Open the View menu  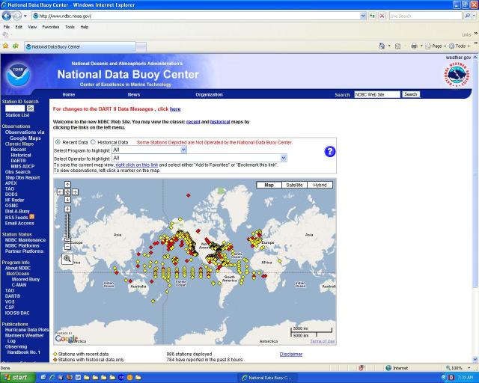[32, 27]
